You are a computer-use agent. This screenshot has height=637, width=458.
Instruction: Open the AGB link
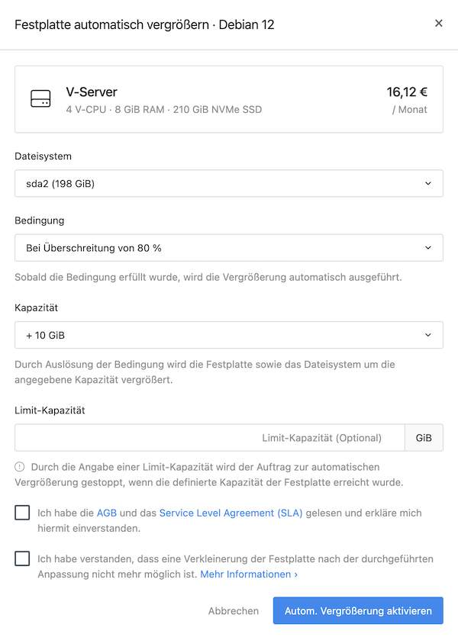coord(106,513)
